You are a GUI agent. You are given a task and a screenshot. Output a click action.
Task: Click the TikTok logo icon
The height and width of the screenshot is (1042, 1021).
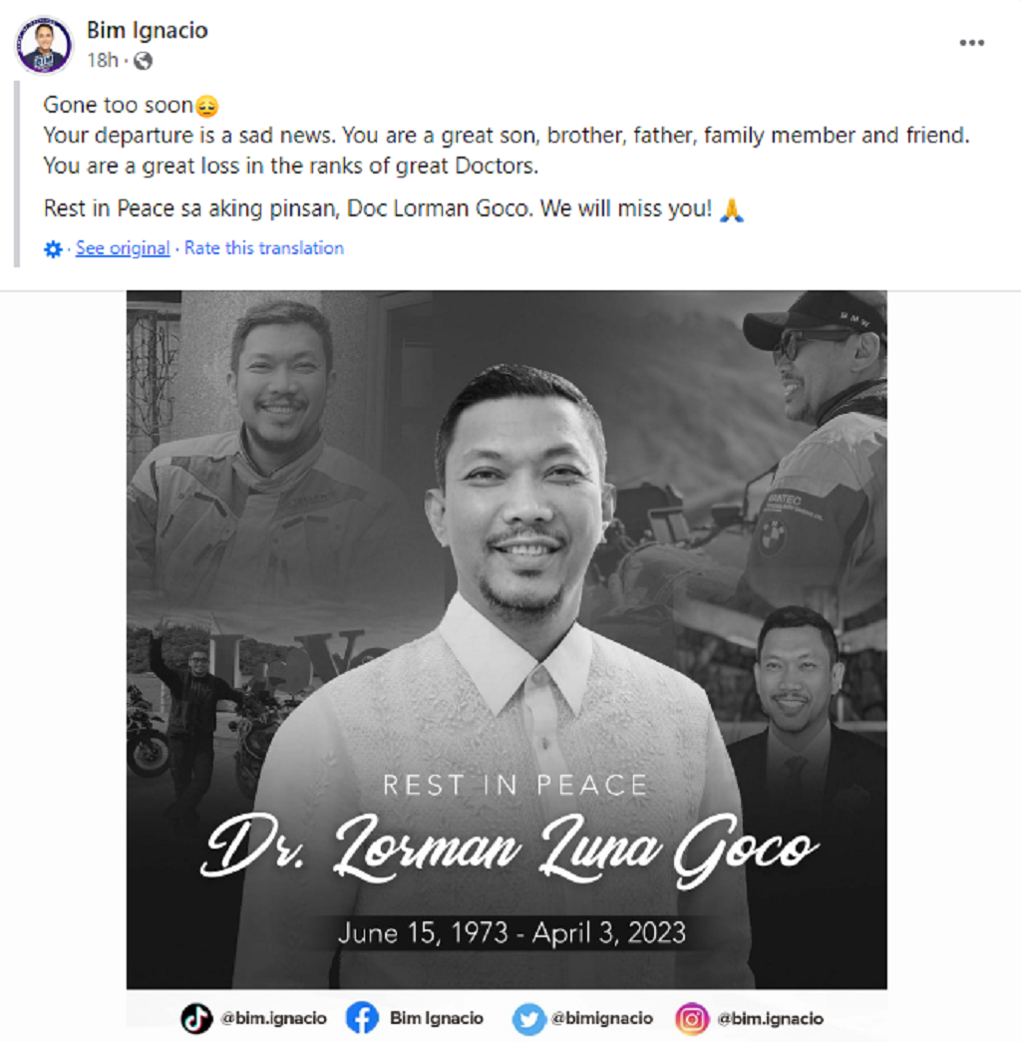coord(196,1019)
